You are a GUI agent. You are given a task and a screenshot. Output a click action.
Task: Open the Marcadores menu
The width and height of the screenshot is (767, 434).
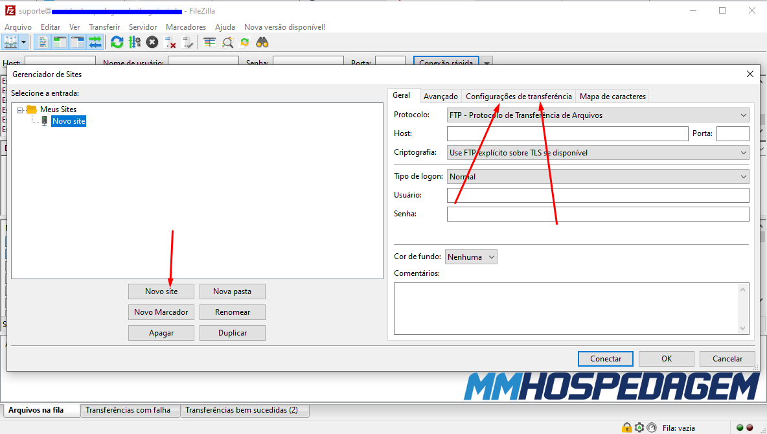click(x=186, y=27)
